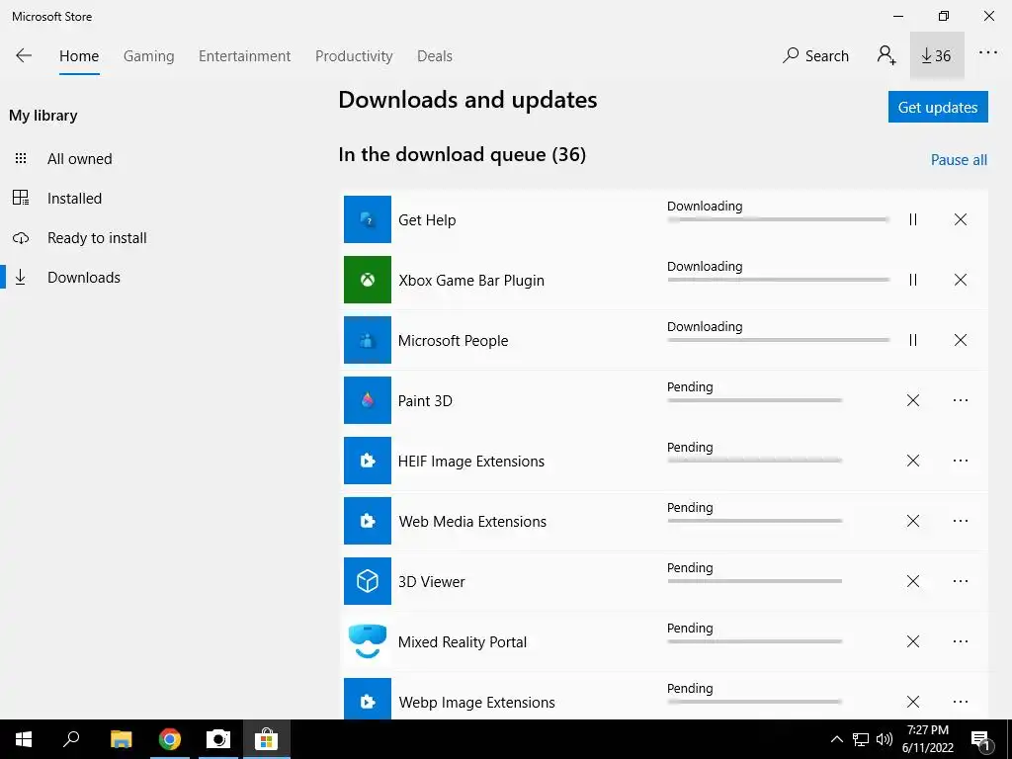Open more options for Web Media Extensions
The width and height of the screenshot is (1012, 759).
click(x=961, y=521)
